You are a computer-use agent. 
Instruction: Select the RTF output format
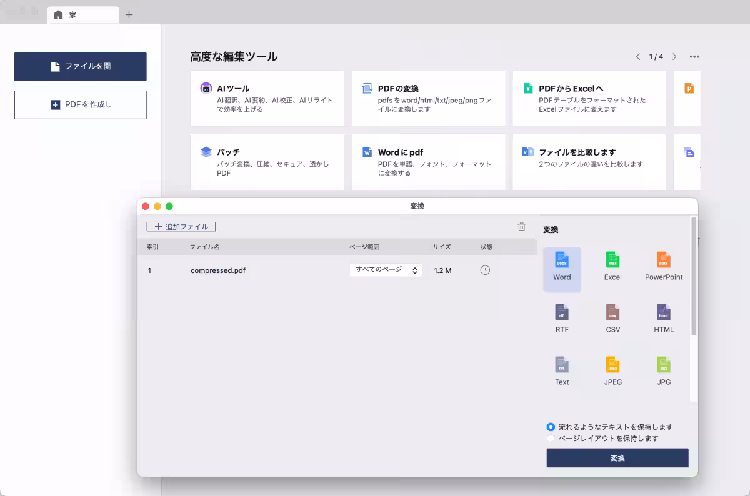click(x=561, y=317)
